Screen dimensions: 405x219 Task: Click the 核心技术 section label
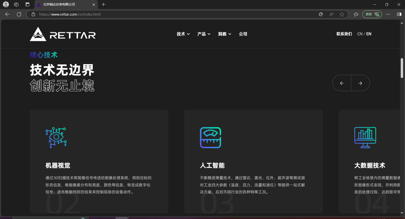(44, 55)
